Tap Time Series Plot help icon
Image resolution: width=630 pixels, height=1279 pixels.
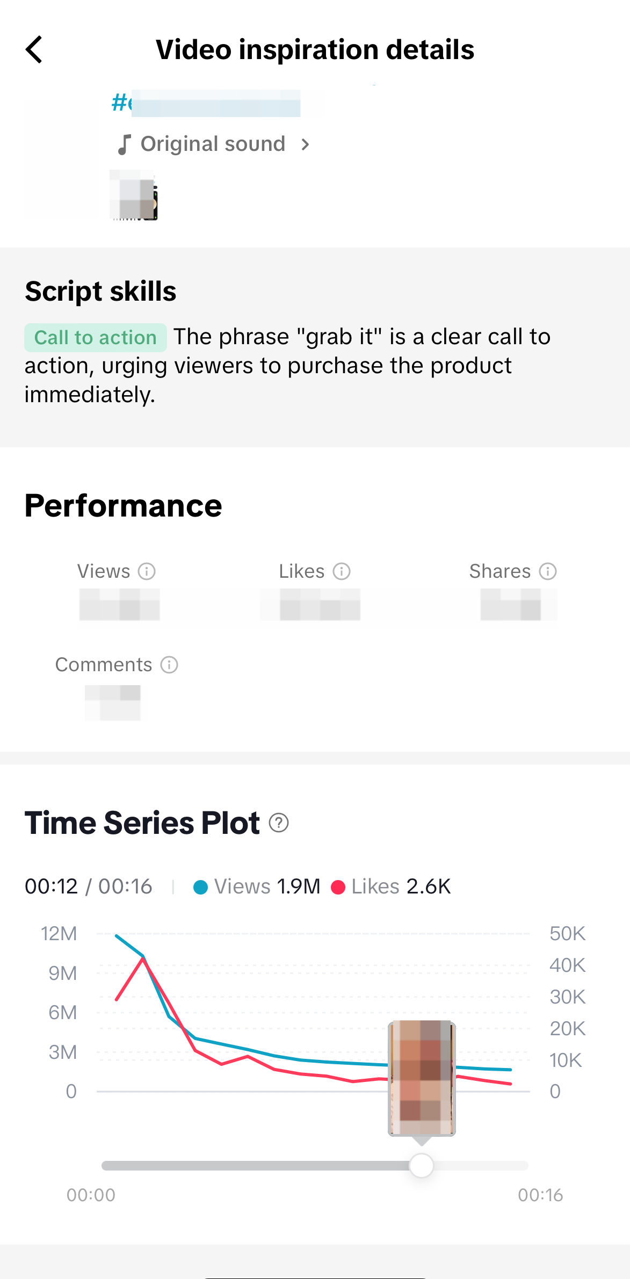(x=279, y=823)
